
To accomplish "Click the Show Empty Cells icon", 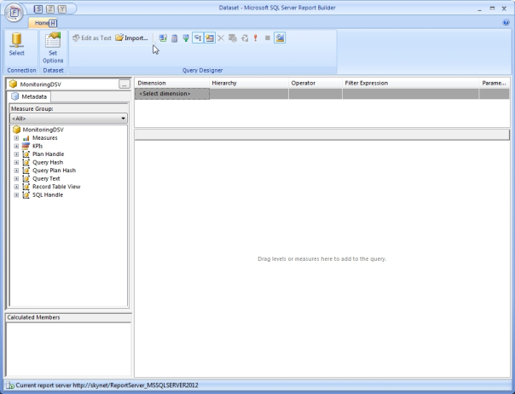I will click(x=186, y=38).
